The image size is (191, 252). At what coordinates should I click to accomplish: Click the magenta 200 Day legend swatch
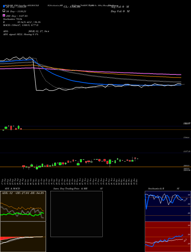point(4,15)
